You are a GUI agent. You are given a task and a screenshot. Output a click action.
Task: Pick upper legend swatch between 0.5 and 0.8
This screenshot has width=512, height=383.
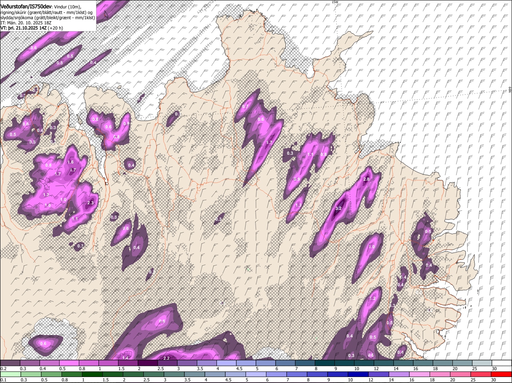pos(69,363)
